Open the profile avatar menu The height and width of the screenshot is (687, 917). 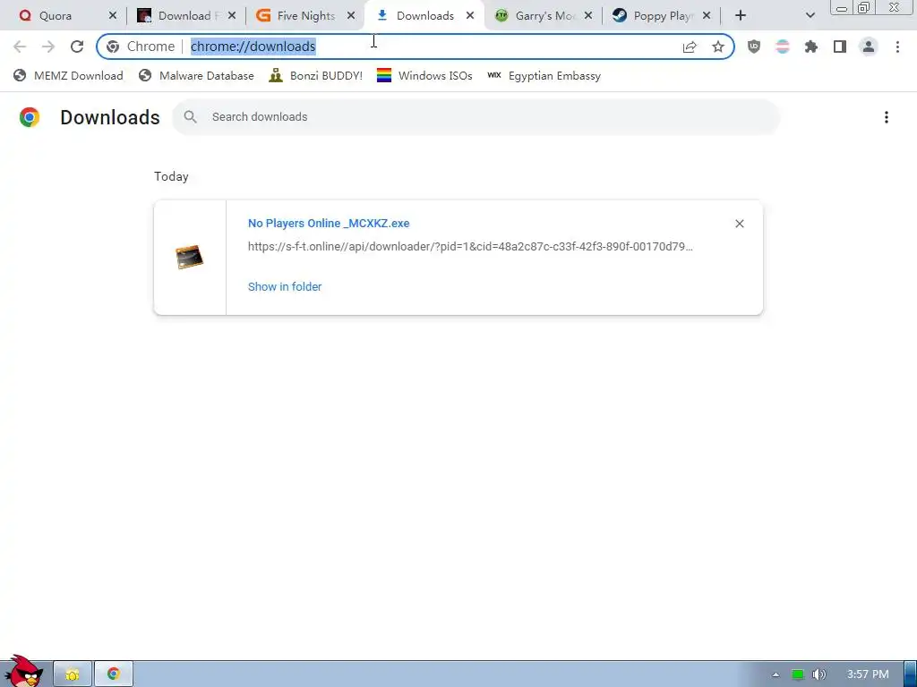869,47
